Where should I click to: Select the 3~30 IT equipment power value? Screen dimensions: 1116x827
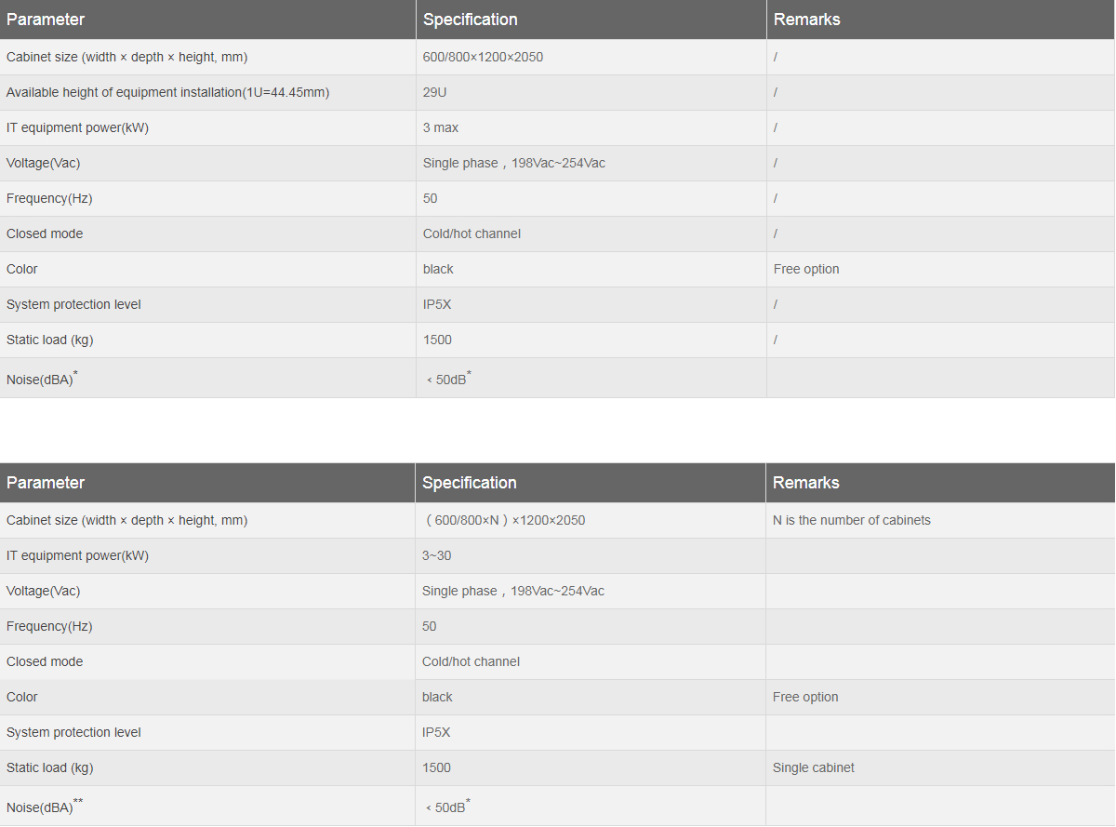(x=436, y=555)
